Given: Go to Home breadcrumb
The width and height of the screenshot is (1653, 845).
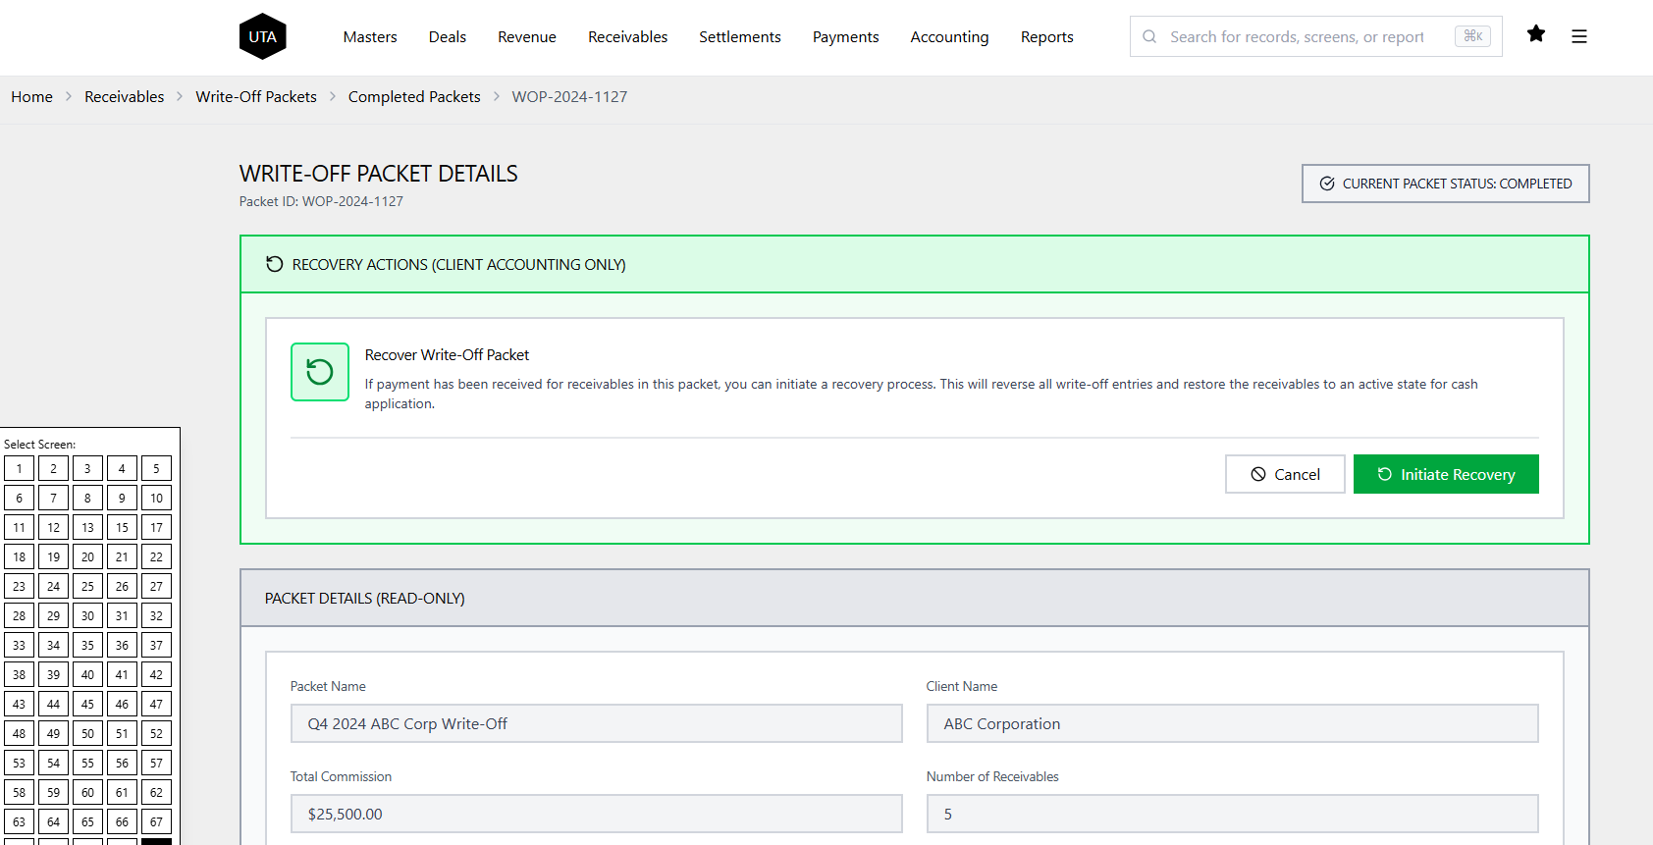Looking at the screenshot, I should [x=32, y=96].
